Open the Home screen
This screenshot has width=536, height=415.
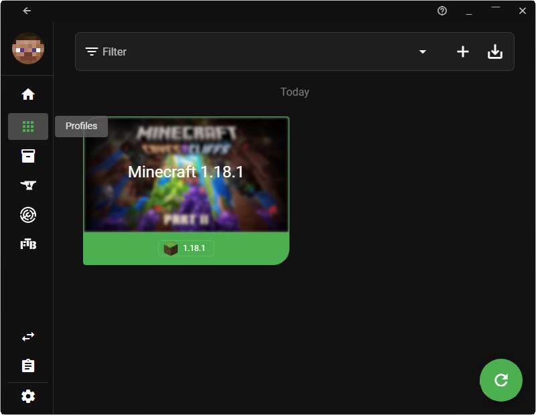tap(27, 95)
